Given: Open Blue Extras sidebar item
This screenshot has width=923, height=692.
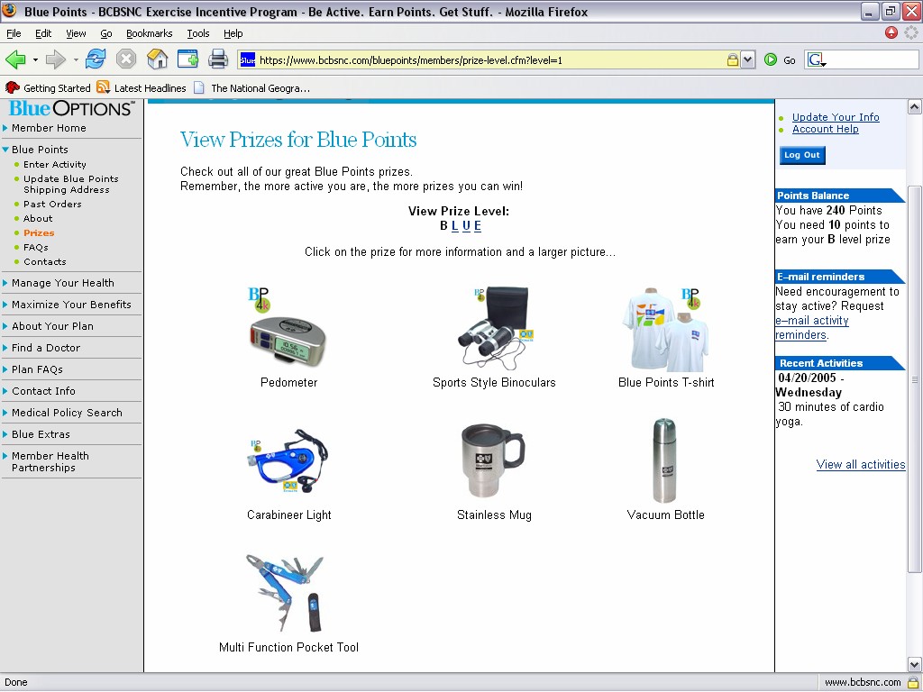Looking at the screenshot, I should [41, 434].
